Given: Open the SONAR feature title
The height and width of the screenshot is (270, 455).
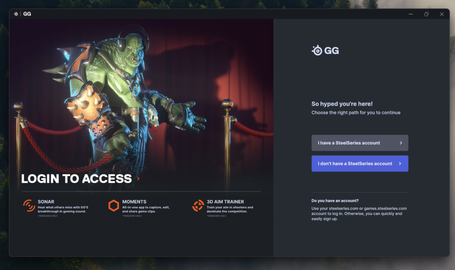Looking at the screenshot, I should click(x=46, y=202).
